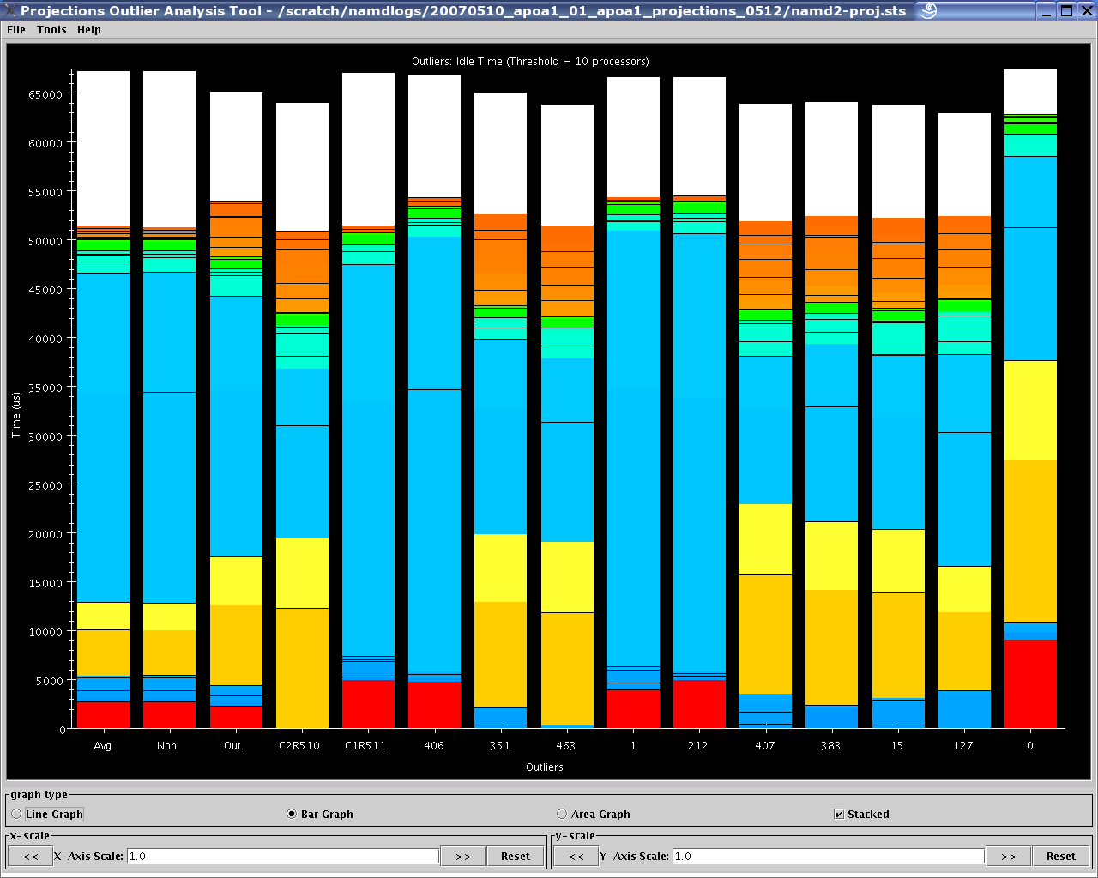Image resolution: width=1098 pixels, height=878 pixels.
Task: Increase x-scale with the >> button
Action: 463,856
